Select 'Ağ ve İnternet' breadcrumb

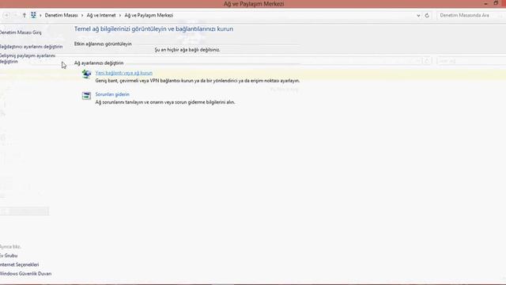pyautogui.click(x=101, y=15)
